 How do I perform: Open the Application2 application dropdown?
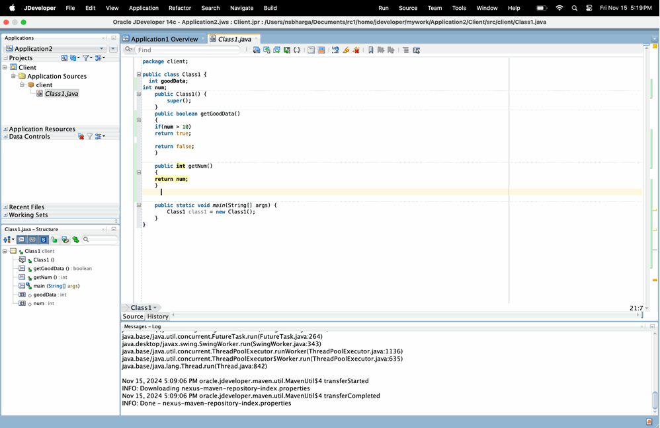[x=55, y=49]
